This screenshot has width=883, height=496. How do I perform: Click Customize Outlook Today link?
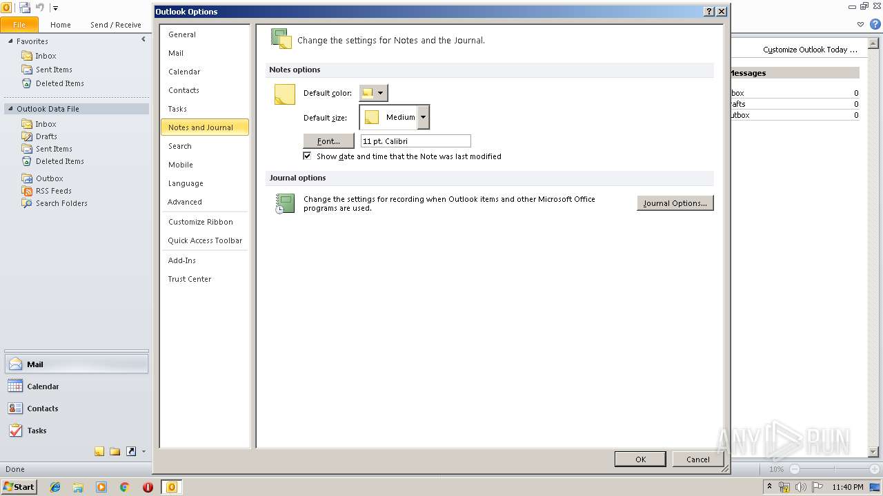point(810,50)
